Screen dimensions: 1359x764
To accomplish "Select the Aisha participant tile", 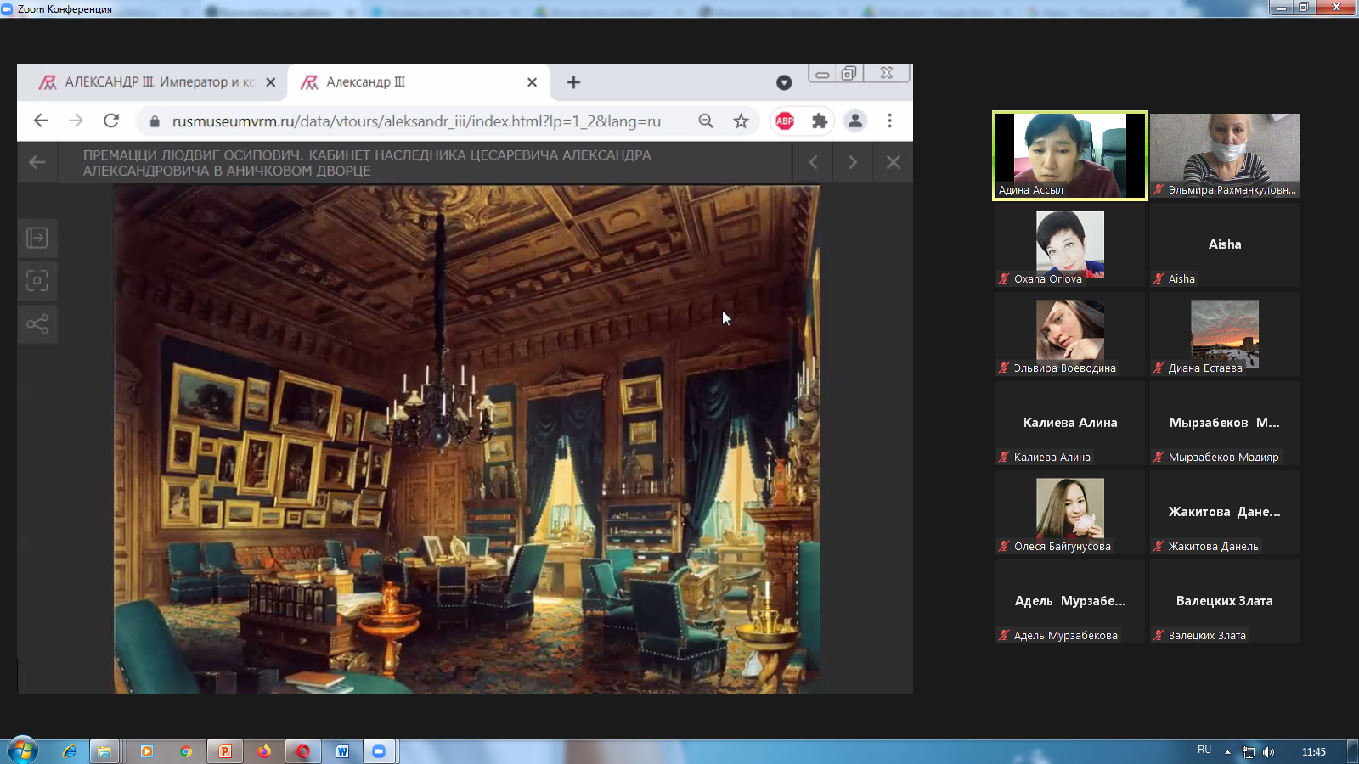I will 1225,245.
